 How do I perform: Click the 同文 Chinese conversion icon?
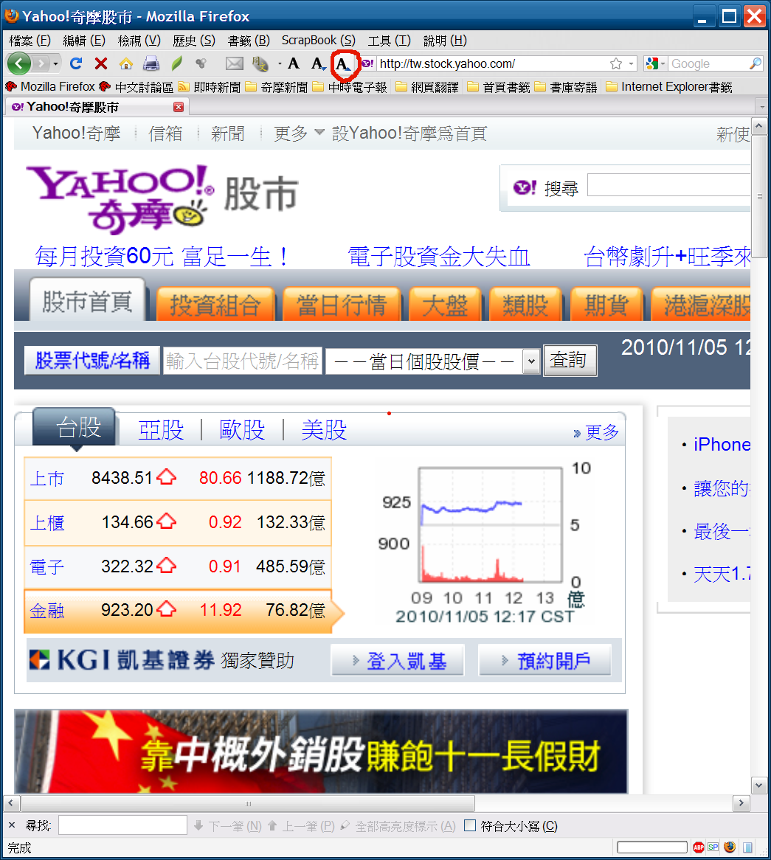point(260,63)
